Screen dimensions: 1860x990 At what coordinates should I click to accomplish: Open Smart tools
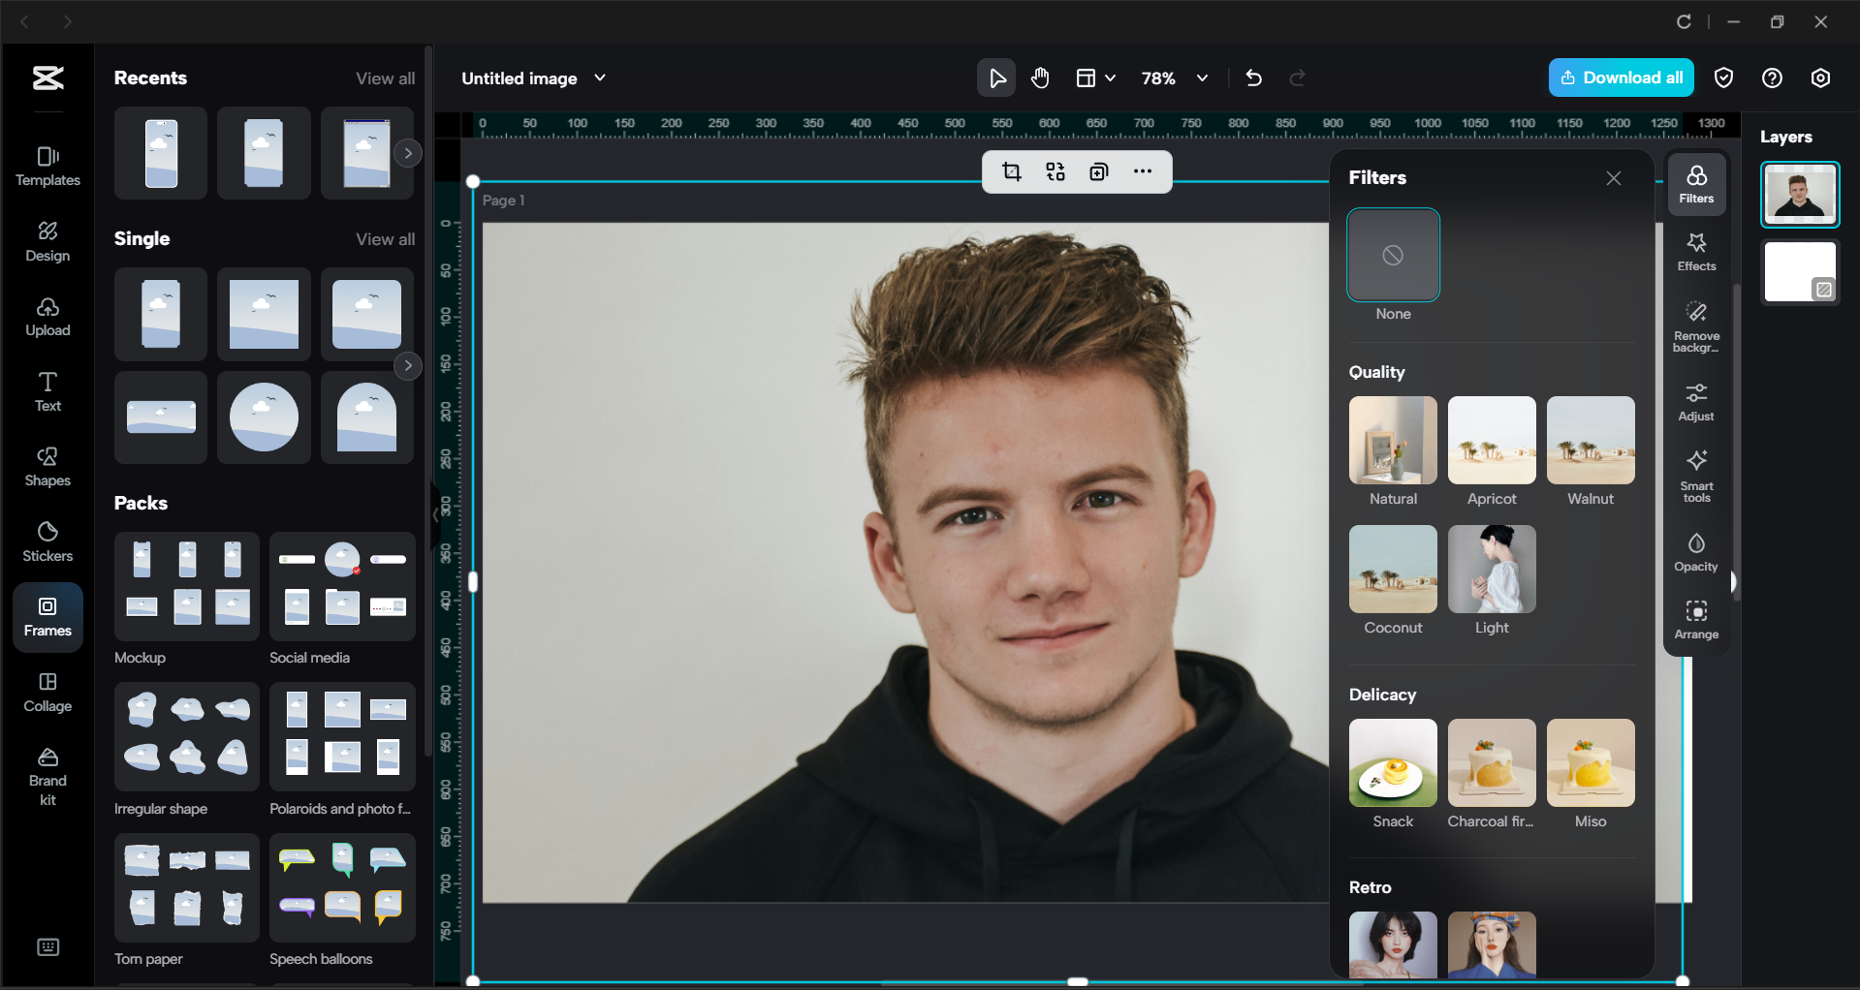[x=1695, y=475]
